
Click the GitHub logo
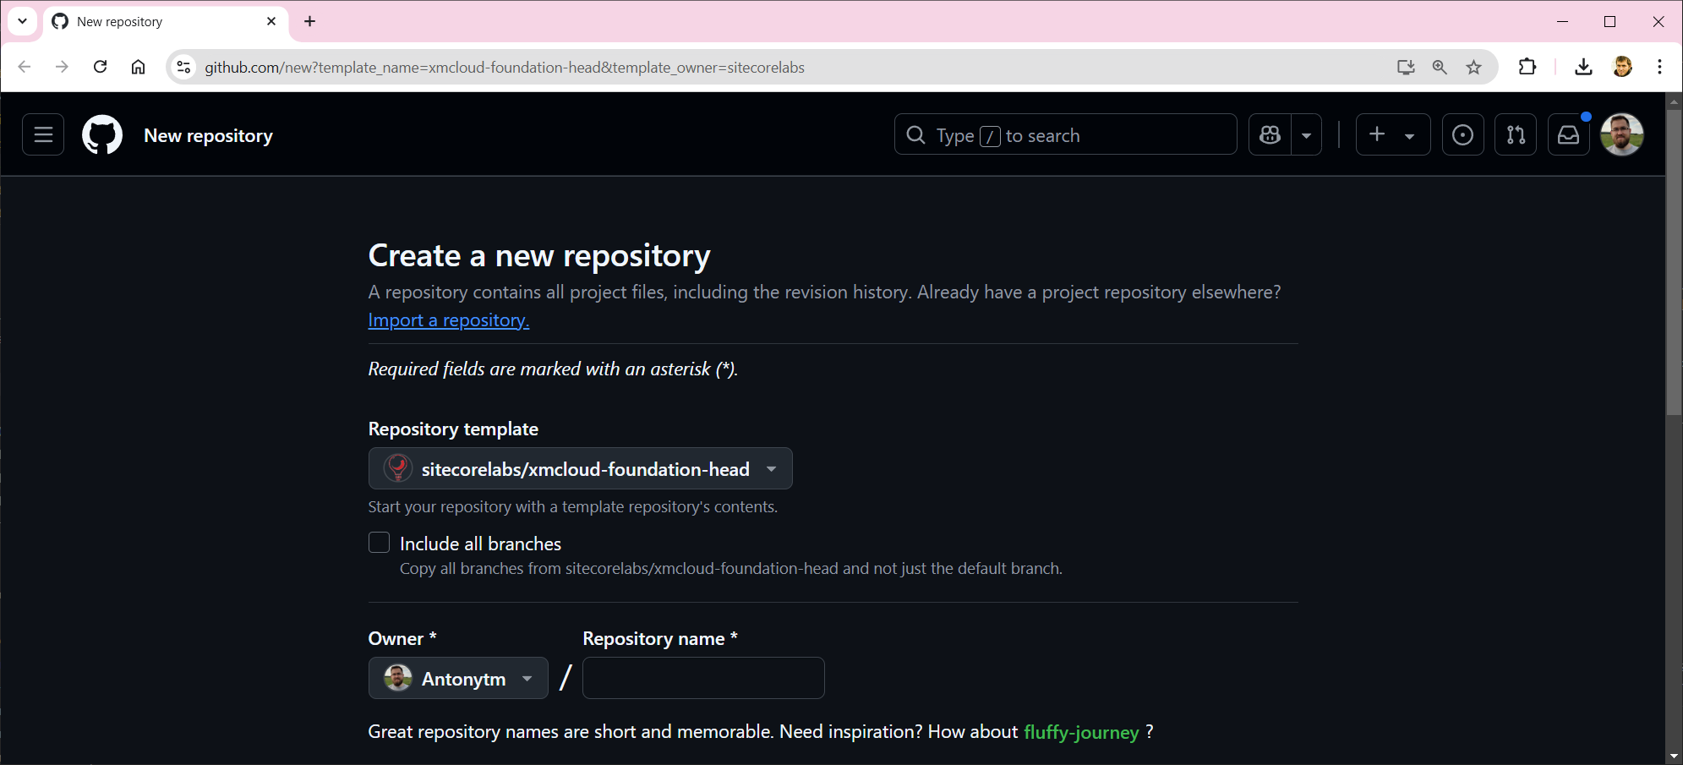point(101,134)
